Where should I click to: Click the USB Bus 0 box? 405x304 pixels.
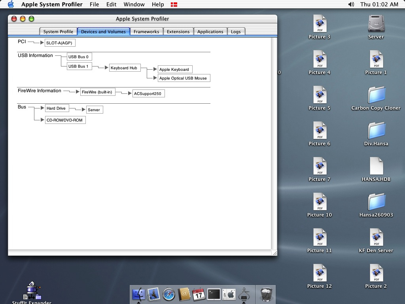tap(79, 57)
